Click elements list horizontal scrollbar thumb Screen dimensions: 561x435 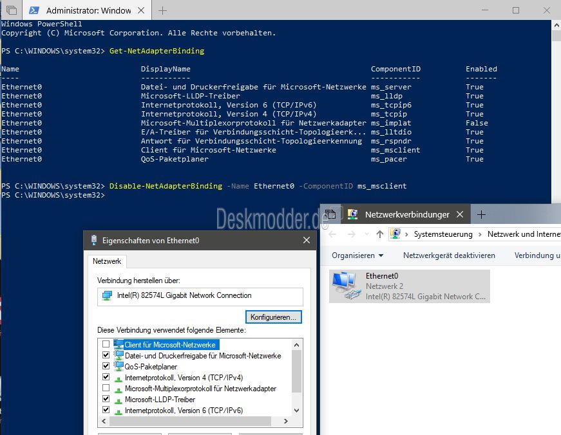[x=190, y=421]
